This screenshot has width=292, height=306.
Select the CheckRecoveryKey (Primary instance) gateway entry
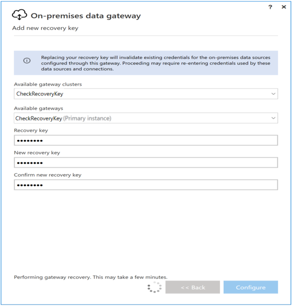click(x=63, y=118)
